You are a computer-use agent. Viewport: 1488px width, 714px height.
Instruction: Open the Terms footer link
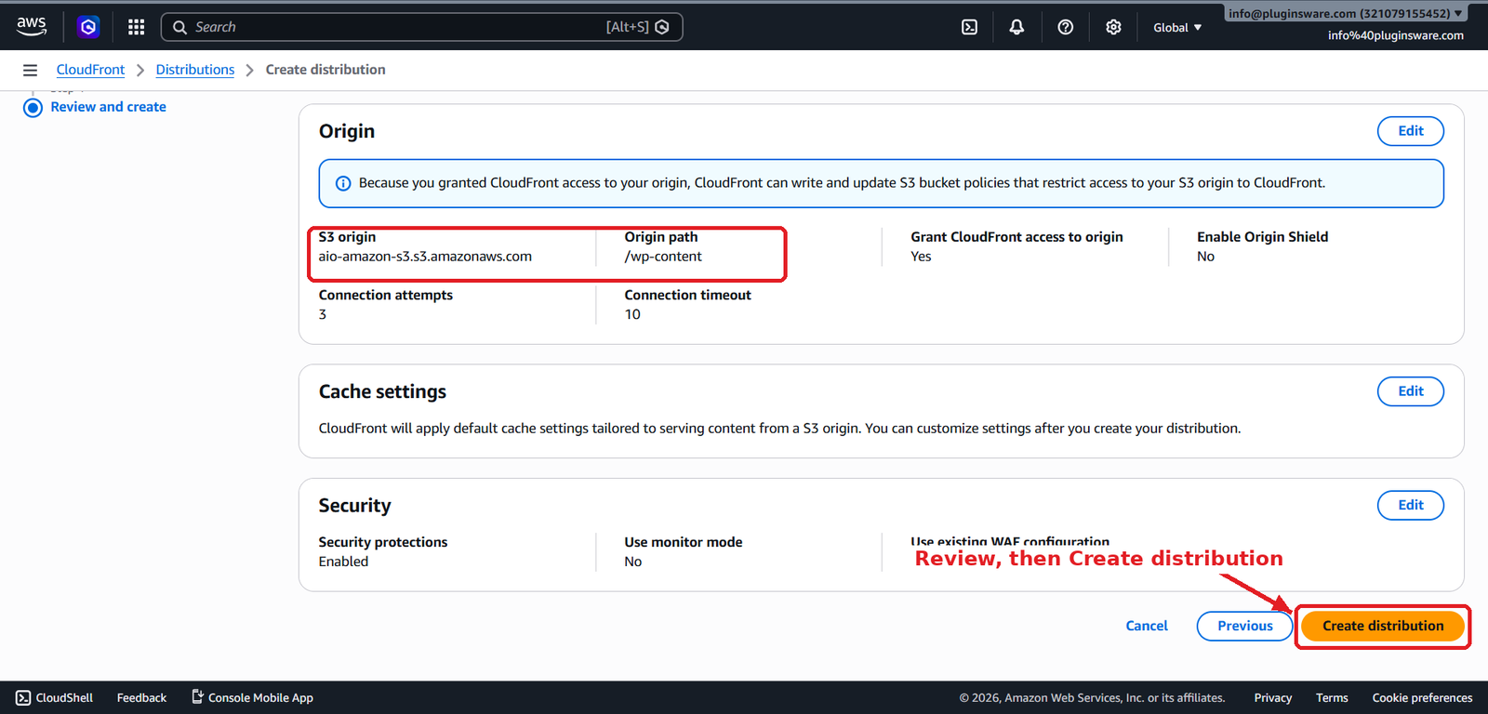pyautogui.click(x=1332, y=697)
